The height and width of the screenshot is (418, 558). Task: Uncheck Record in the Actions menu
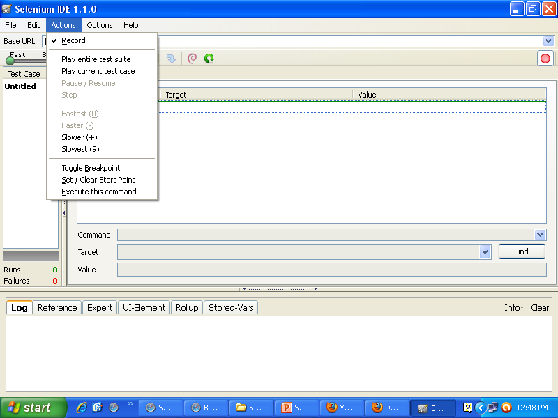pyautogui.click(x=74, y=40)
